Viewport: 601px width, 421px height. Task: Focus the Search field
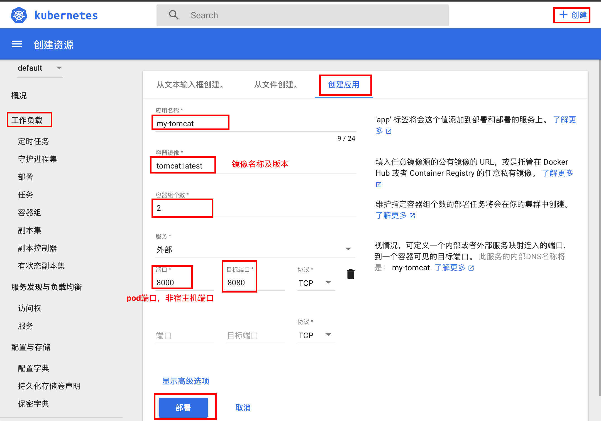tap(303, 15)
